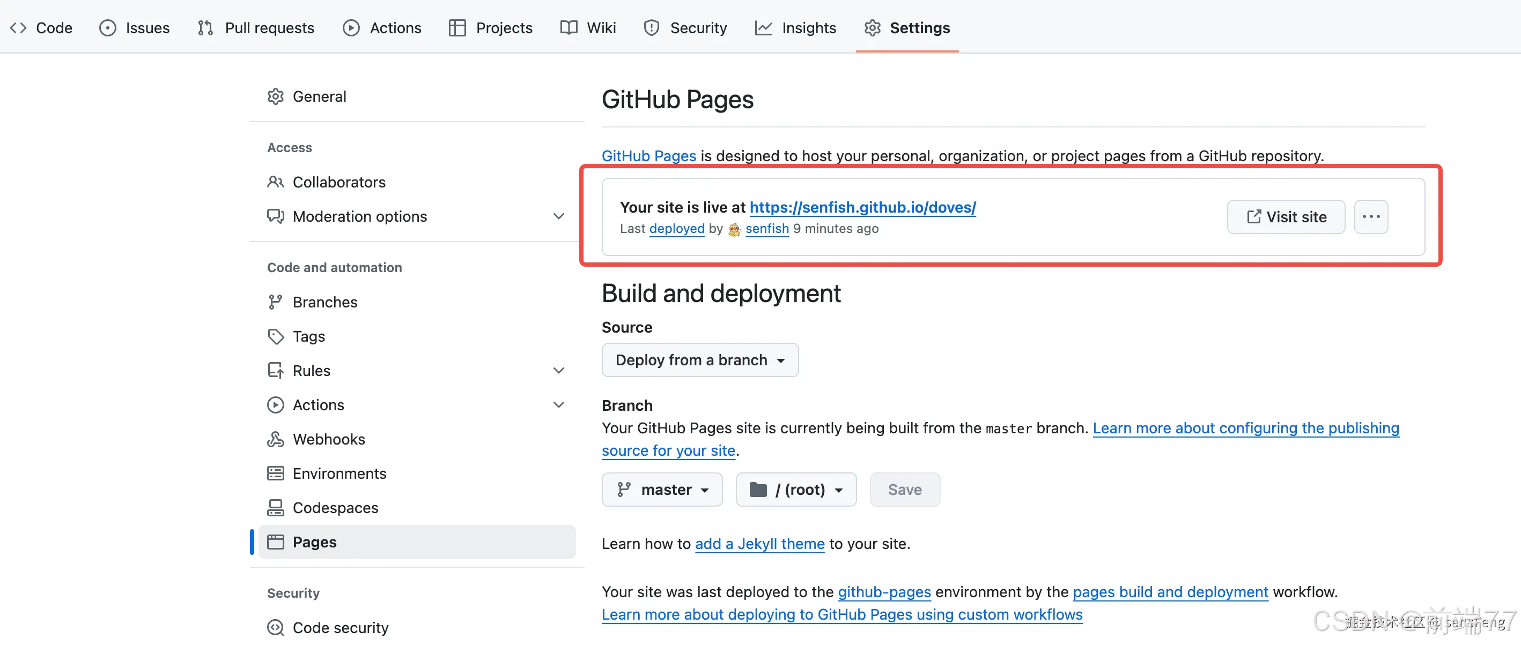This screenshot has width=1521, height=647.
Task: Select the Pages sidebar item
Action: [x=314, y=541]
